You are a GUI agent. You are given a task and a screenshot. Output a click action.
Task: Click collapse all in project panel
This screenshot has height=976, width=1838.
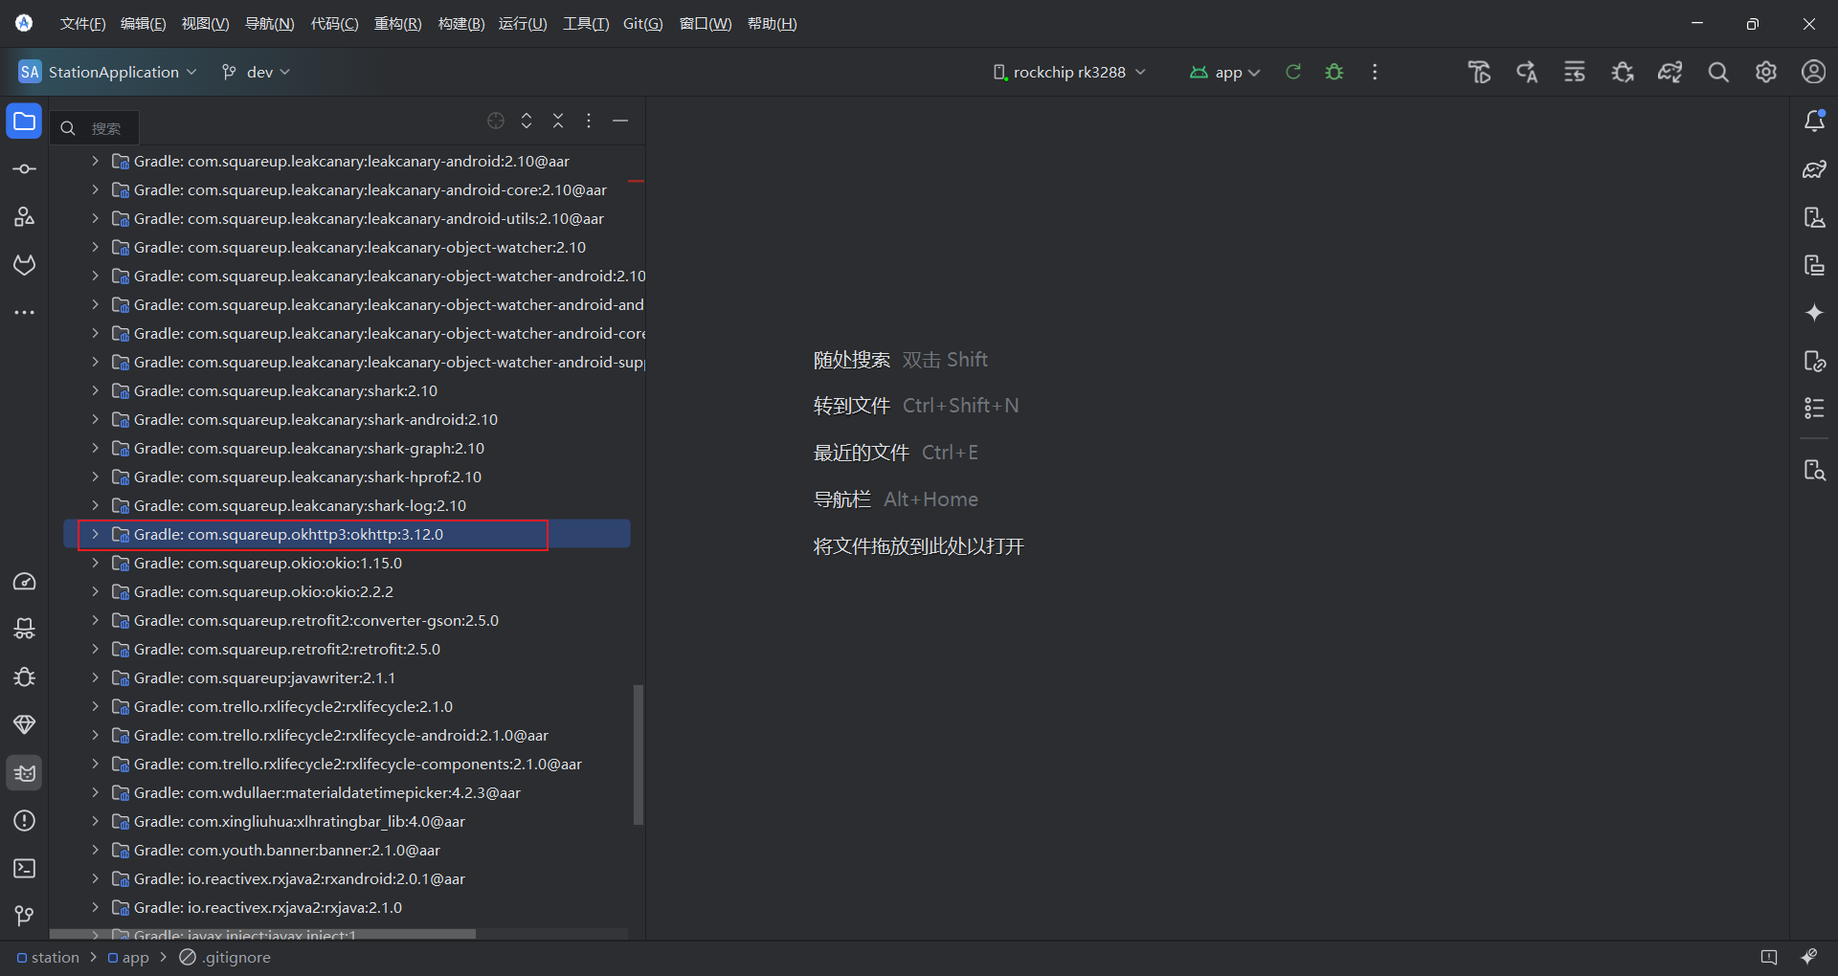[558, 121]
